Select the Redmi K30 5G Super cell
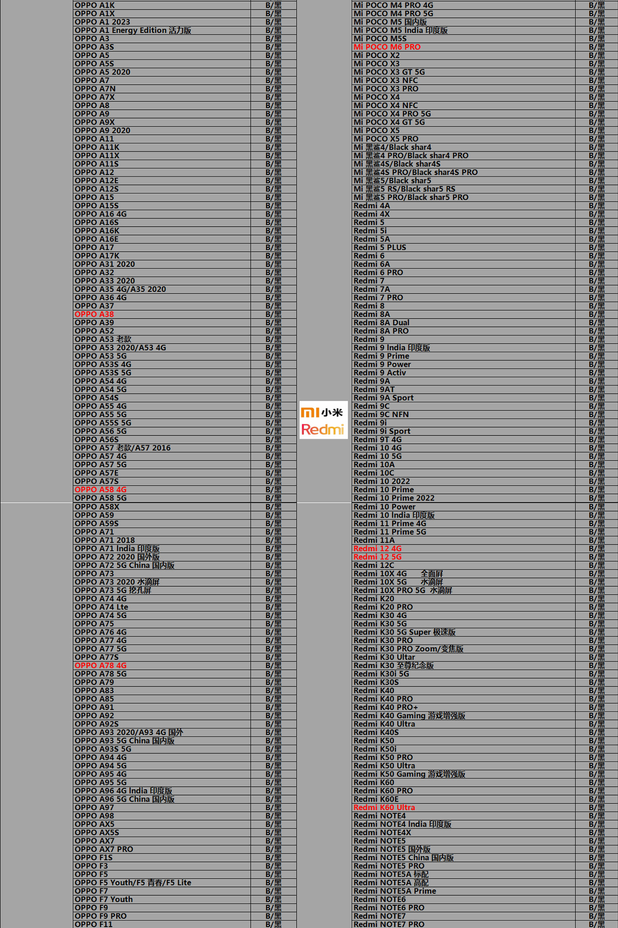 click(x=463, y=632)
